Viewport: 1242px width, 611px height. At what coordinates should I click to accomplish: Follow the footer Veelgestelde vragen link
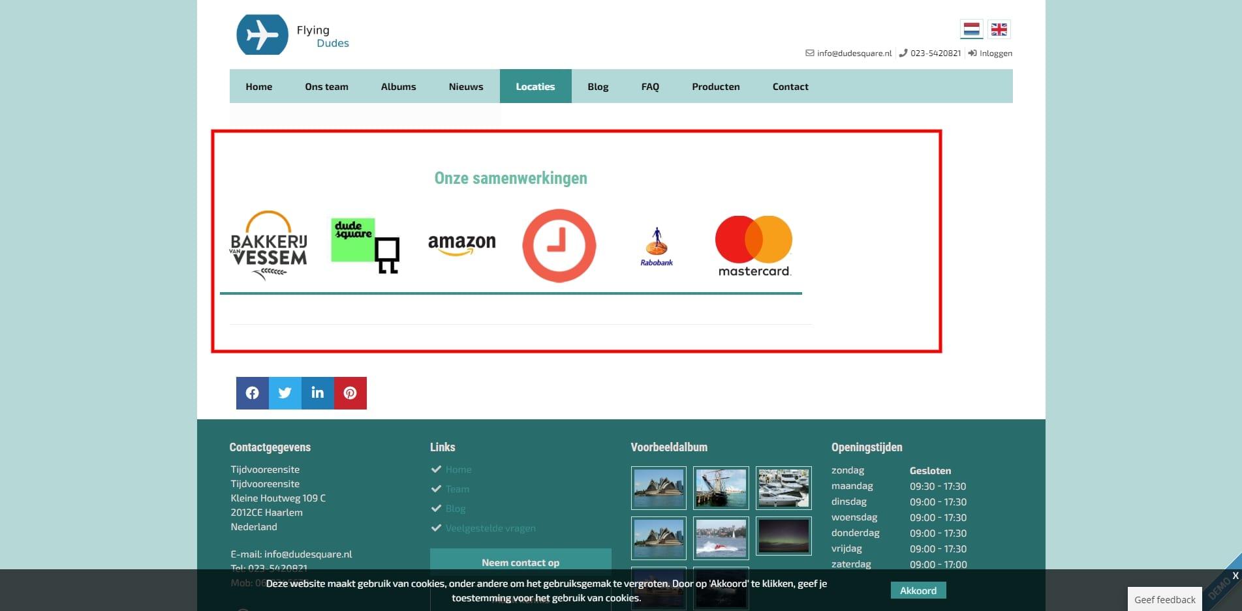(491, 528)
